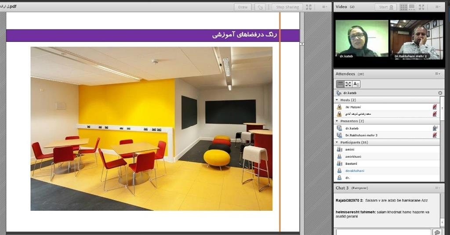Click the participant icon beside dr.
The image size is (450, 235).
339,177
